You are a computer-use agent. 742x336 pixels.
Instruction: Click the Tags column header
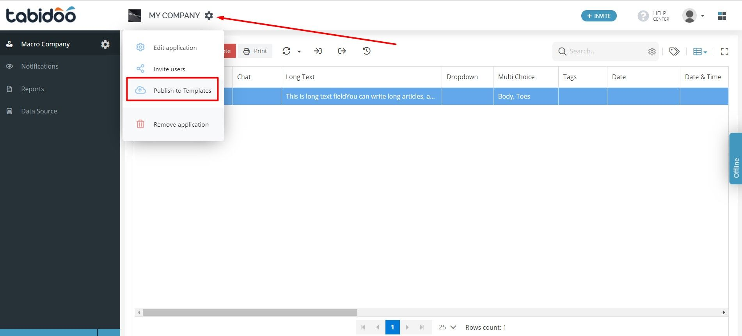[x=583, y=77]
